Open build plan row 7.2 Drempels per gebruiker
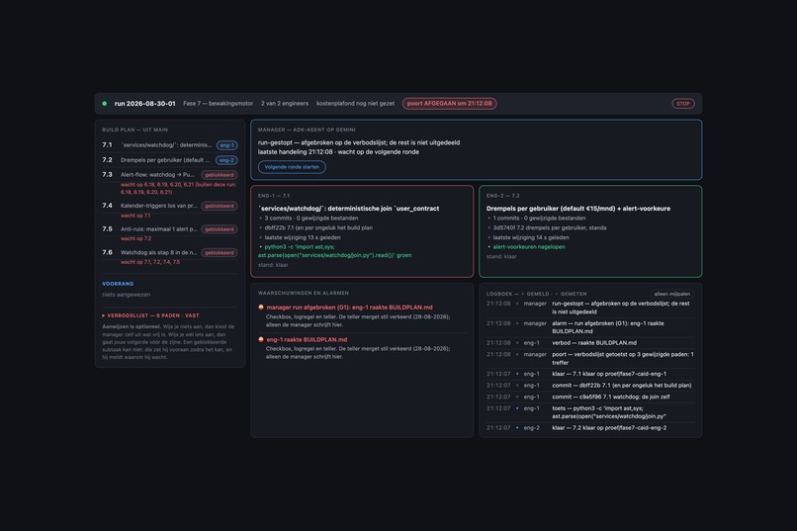 pyautogui.click(x=170, y=160)
